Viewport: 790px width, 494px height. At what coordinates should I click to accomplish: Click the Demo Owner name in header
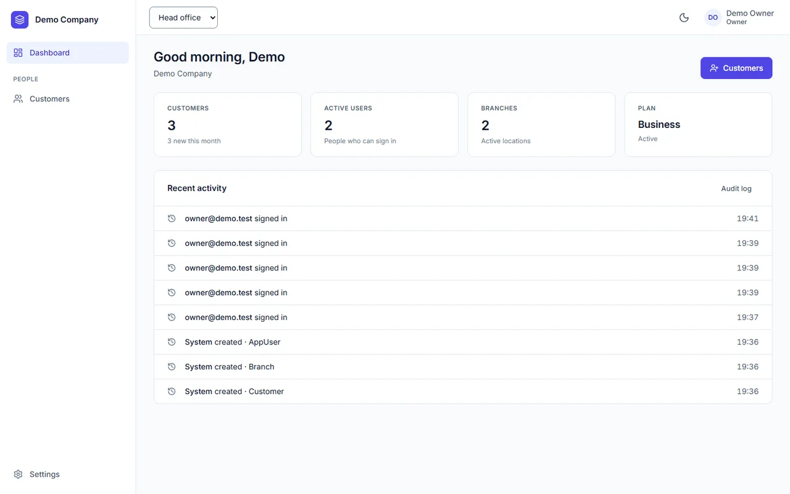point(750,13)
